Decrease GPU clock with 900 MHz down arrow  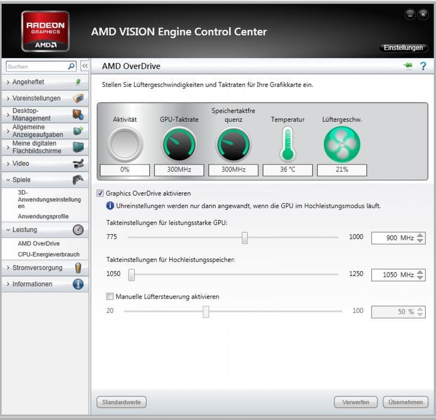coord(420,241)
